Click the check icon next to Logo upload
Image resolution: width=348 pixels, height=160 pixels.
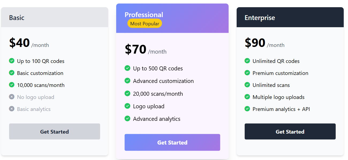pos(127,106)
